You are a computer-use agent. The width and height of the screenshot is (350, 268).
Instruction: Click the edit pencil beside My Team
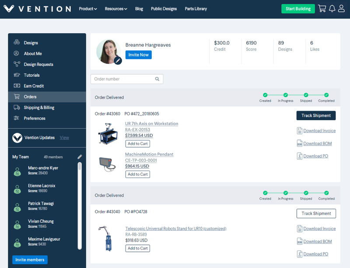[80, 157]
